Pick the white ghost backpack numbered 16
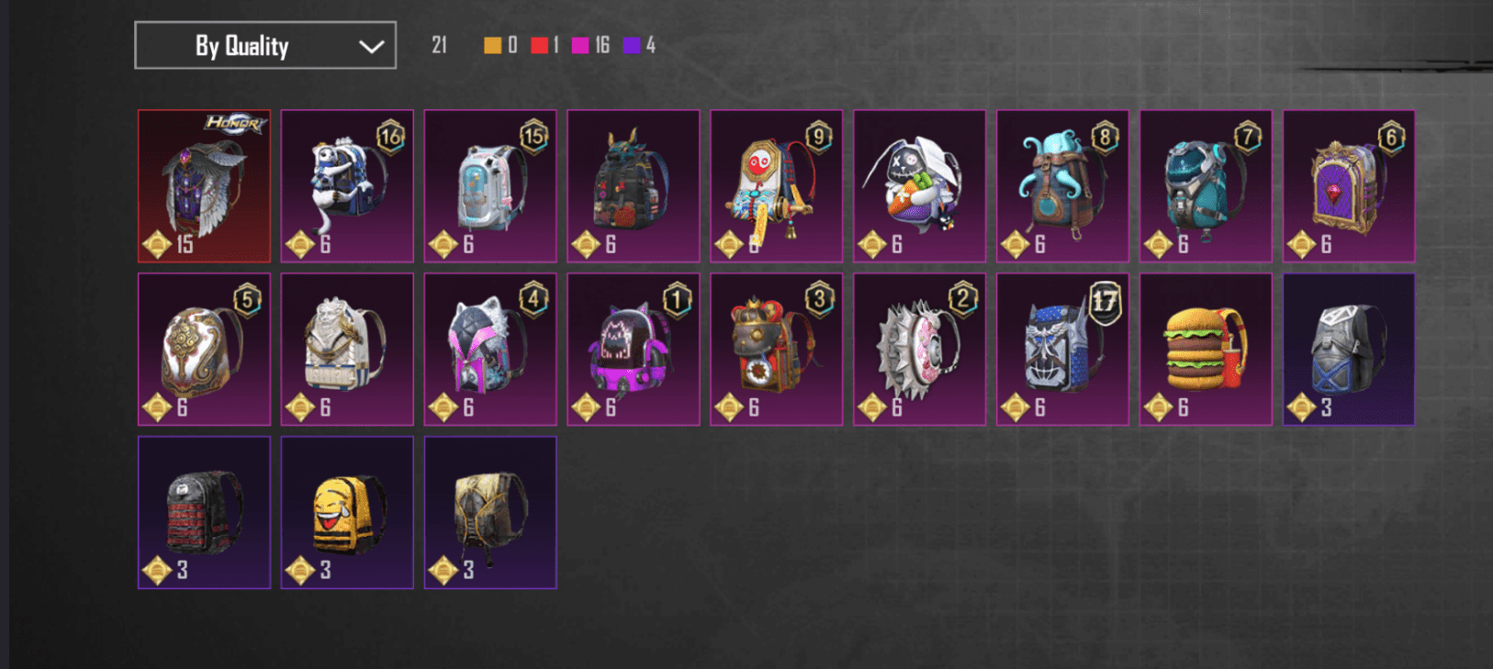 [347, 186]
